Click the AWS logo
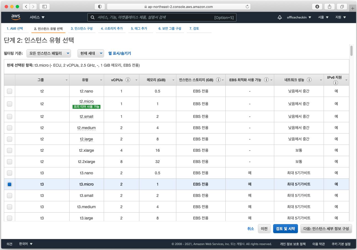This screenshot has width=357, height=250. (16, 17)
